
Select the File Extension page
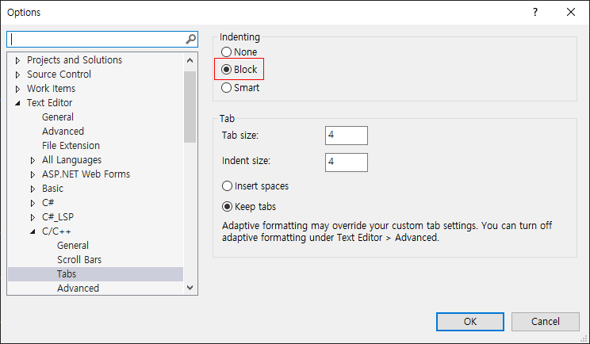71,146
